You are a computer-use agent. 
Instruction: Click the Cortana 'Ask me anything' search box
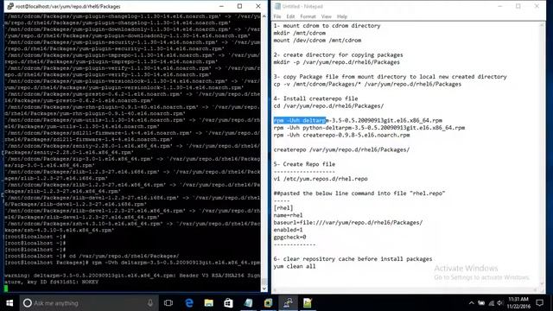point(88,303)
